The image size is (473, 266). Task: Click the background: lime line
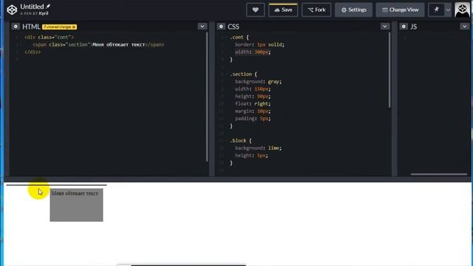258,148
